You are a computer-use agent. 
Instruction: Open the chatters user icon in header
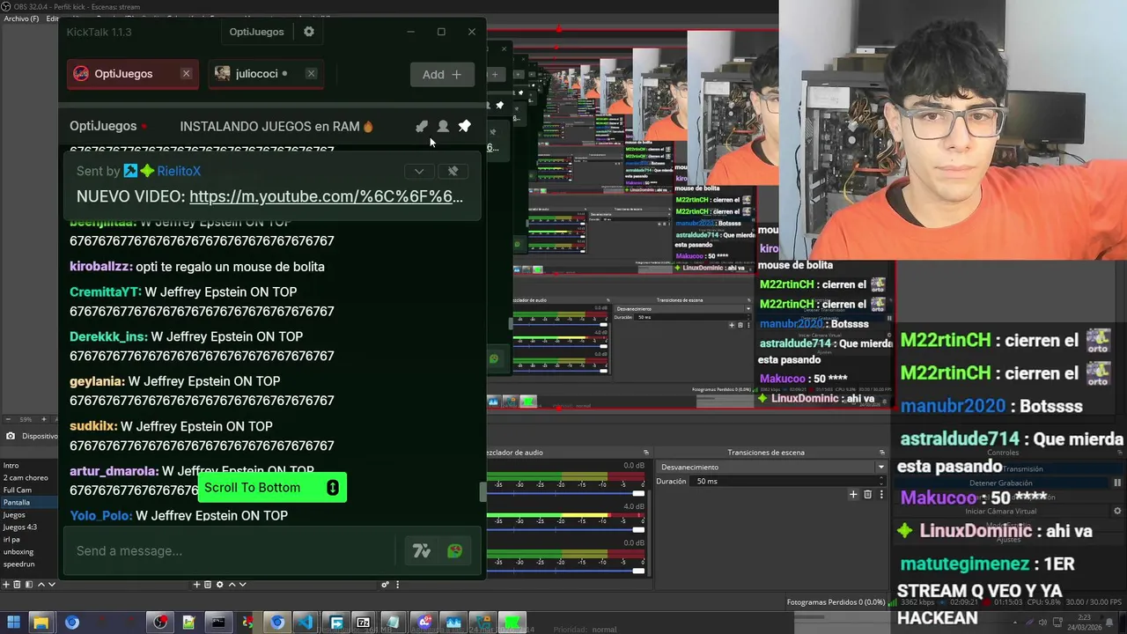point(443,126)
